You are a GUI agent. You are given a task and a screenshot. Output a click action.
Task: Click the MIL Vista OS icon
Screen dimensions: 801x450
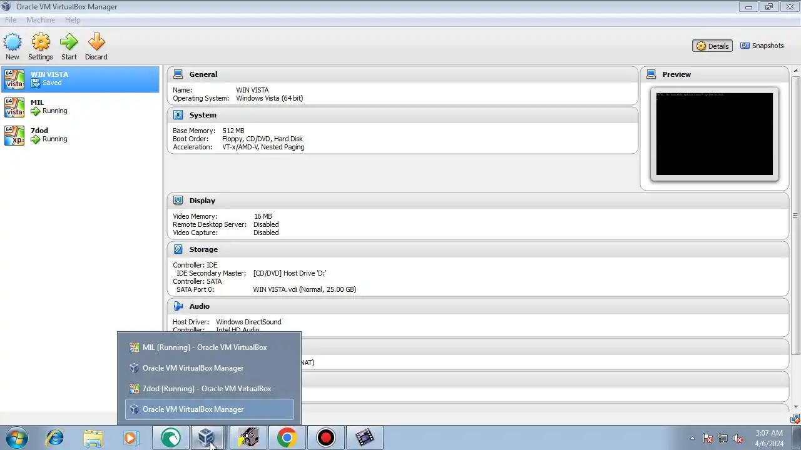pyautogui.click(x=14, y=107)
